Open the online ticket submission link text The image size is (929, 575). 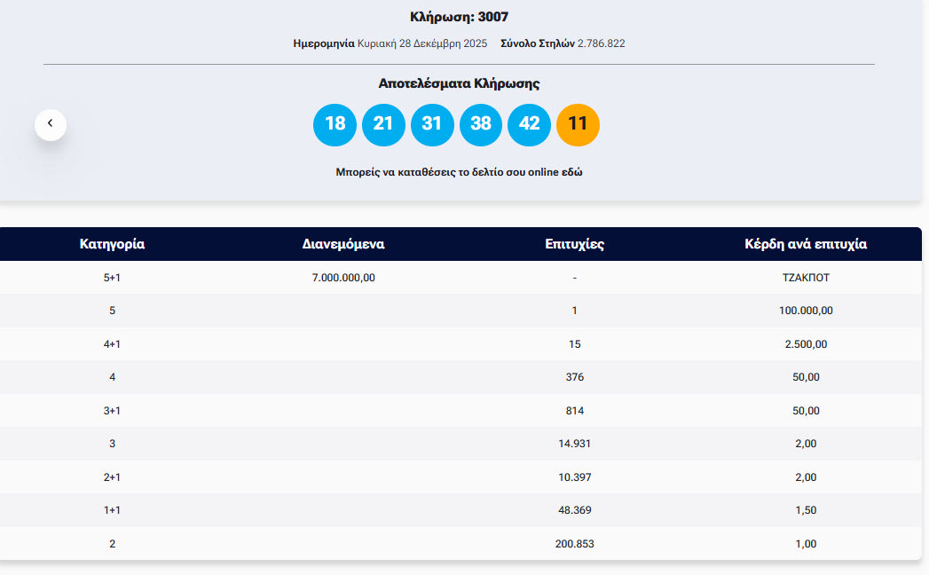pyautogui.click(x=459, y=172)
